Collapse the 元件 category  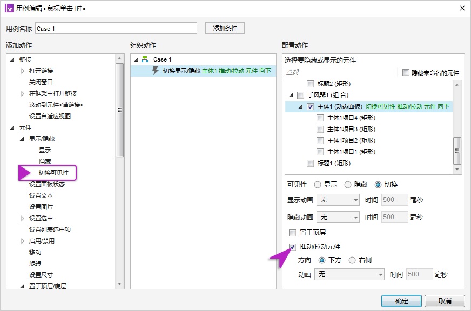tap(12, 127)
